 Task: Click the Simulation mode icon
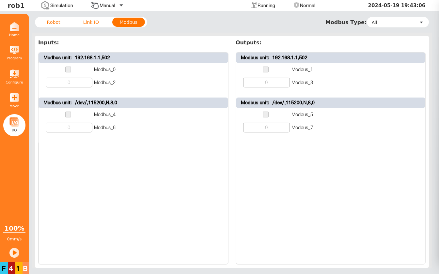[44, 5]
